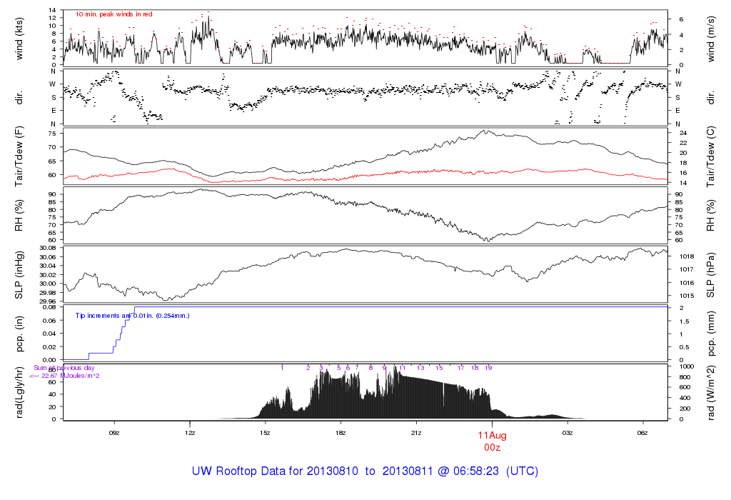The width and height of the screenshot is (731, 500).
Task: Click the red '11Aug 00z' date label
Action: click(x=492, y=440)
